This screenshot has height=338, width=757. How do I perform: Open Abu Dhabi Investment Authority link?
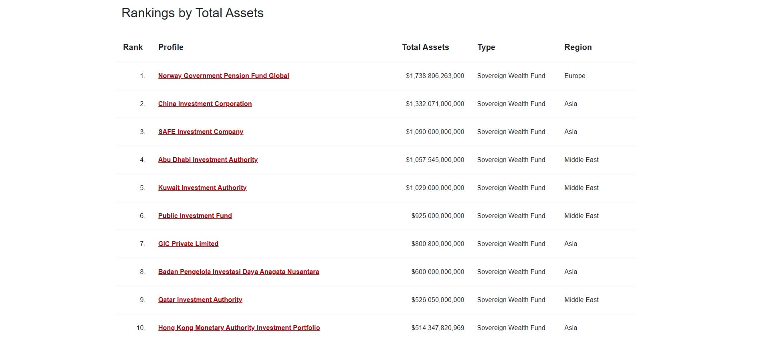click(208, 160)
